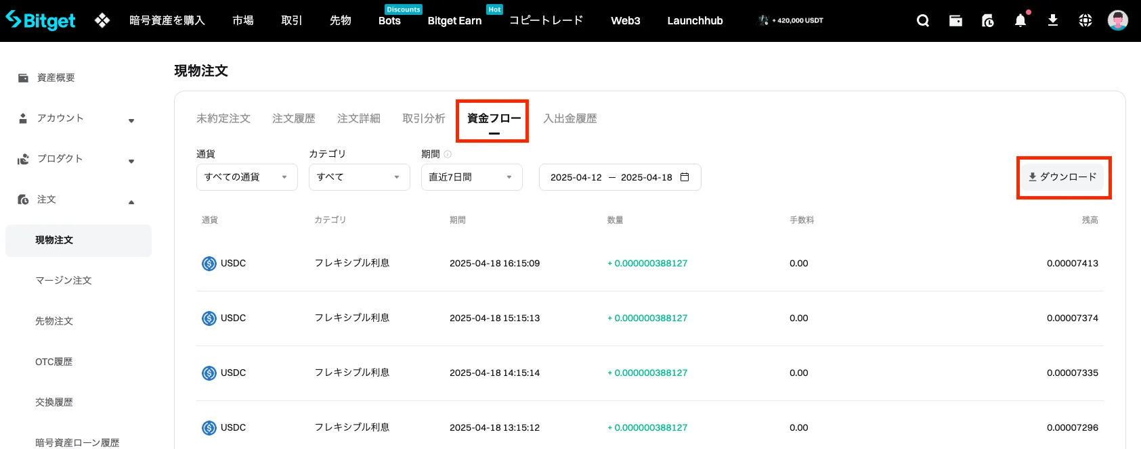Image resolution: width=1141 pixels, height=449 pixels.
Task: Open the notifications bell
Action: pyautogui.click(x=1020, y=21)
